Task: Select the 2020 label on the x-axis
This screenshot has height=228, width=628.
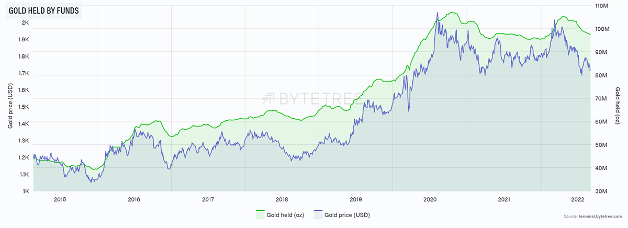Action: pos(430,200)
